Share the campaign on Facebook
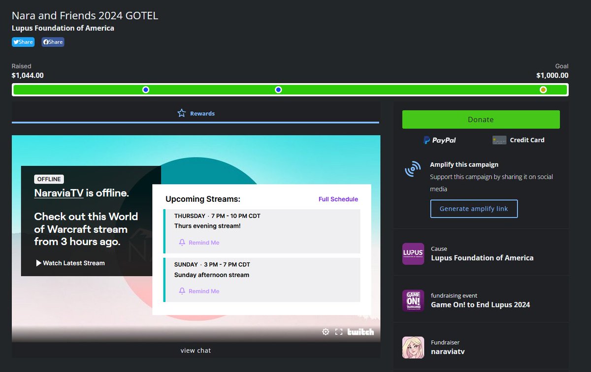591x372 pixels. click(53, 42)
